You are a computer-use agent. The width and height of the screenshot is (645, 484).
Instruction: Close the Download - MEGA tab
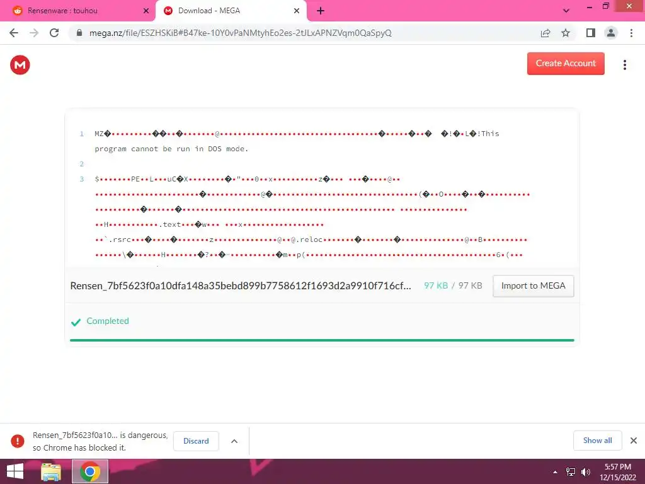297,11
